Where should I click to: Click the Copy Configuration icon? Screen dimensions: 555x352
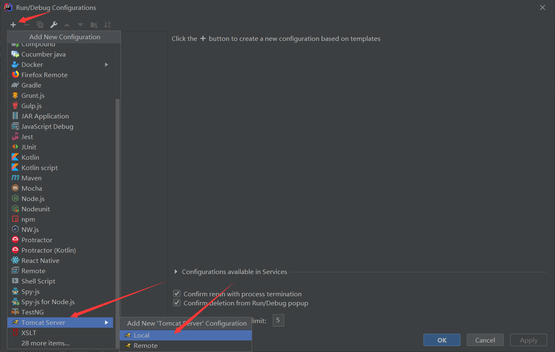click(x=40, y=25)
